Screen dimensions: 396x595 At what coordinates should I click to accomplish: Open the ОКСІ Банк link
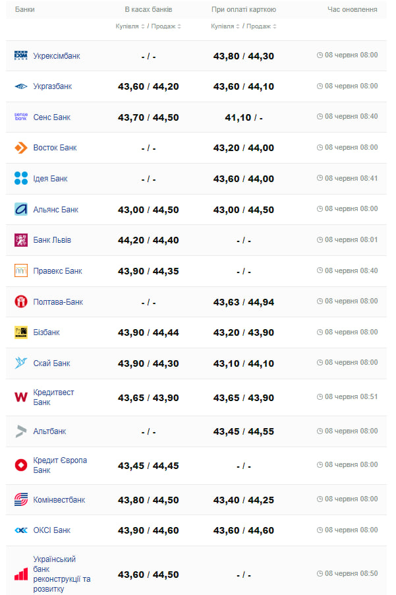51,530
